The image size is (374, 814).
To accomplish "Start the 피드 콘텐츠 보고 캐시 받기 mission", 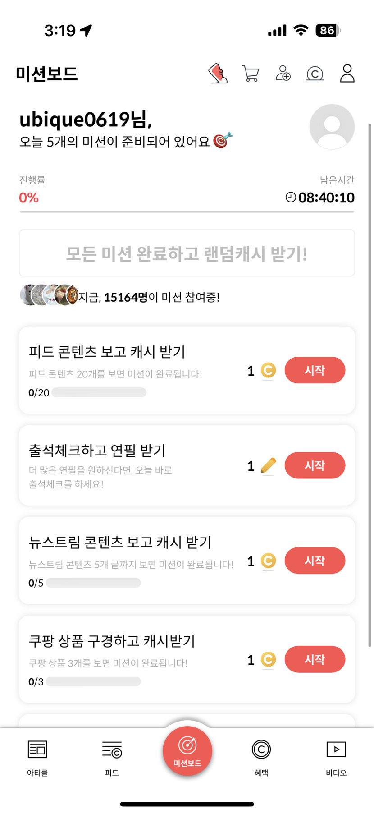I will click(x=315, y=370).
